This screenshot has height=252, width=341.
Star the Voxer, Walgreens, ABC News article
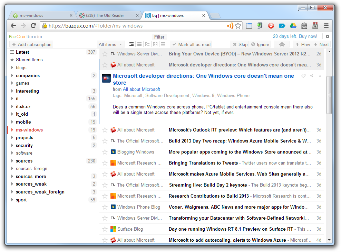point(105,207)
